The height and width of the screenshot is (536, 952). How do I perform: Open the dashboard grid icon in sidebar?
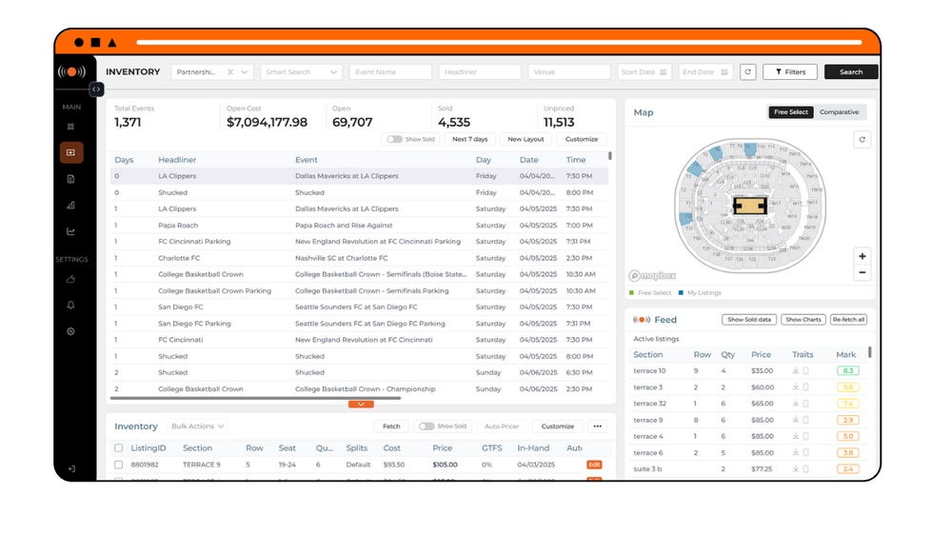pos(71,127)
